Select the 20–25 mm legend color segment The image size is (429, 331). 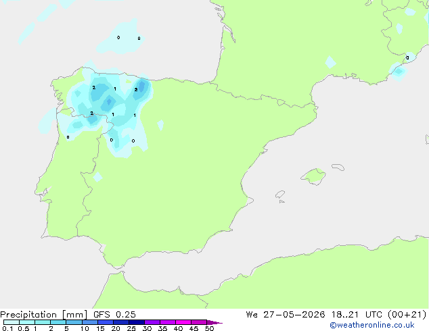120,322
